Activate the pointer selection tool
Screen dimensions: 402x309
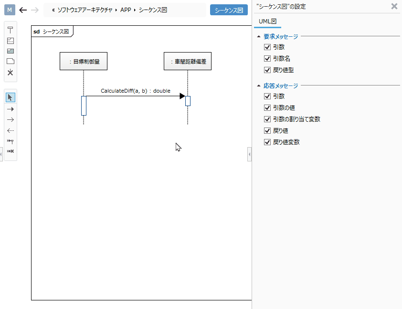(10, 97)
